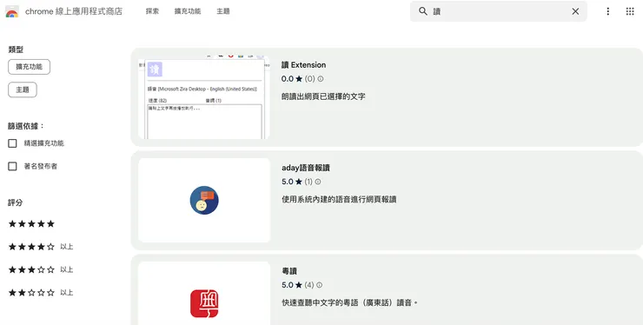The height and width of the screenshot is (325, 643).
Task: Click the search magnifier icon
Action: (x=423, y=11)
